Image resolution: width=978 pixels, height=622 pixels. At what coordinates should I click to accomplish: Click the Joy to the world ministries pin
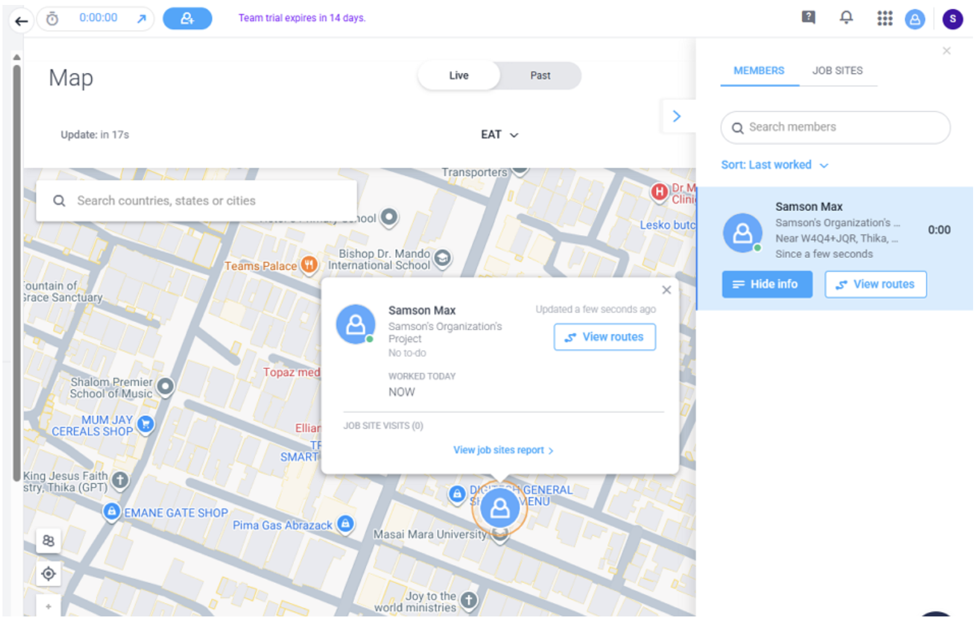(x=469, y=600)
